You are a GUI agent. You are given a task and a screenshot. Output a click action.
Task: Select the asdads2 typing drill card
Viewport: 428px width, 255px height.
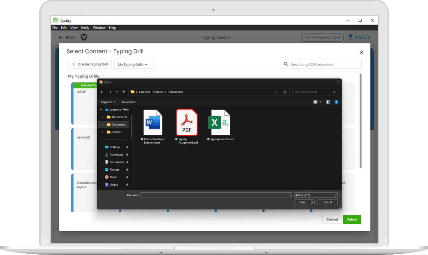pyautogui.click(x=84, y=149)
